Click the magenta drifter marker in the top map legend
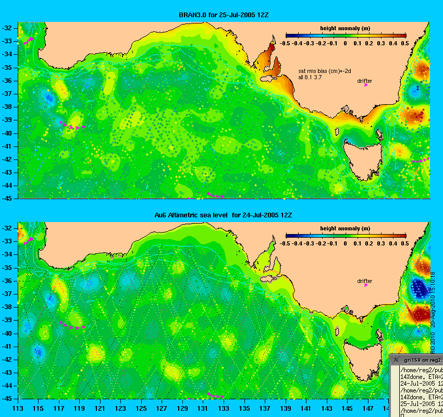 point(366,85)
